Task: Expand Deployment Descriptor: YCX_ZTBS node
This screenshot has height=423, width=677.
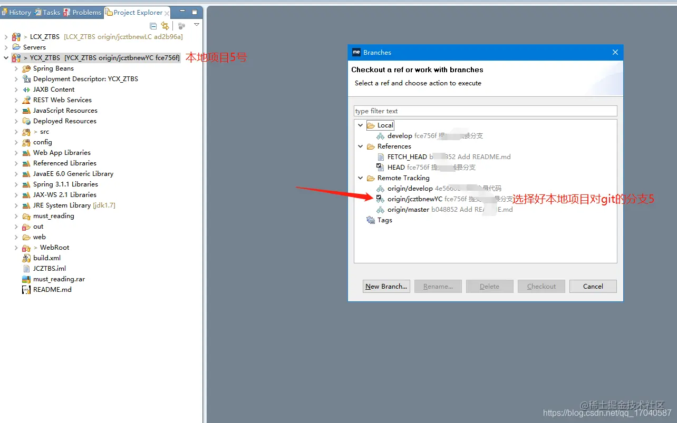Action: 16,79
